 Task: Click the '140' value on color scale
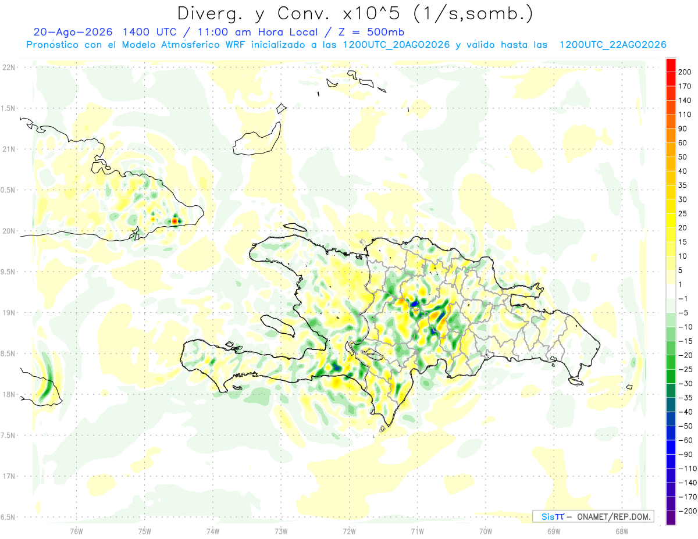pyautogui.click(x=685, y=101)
